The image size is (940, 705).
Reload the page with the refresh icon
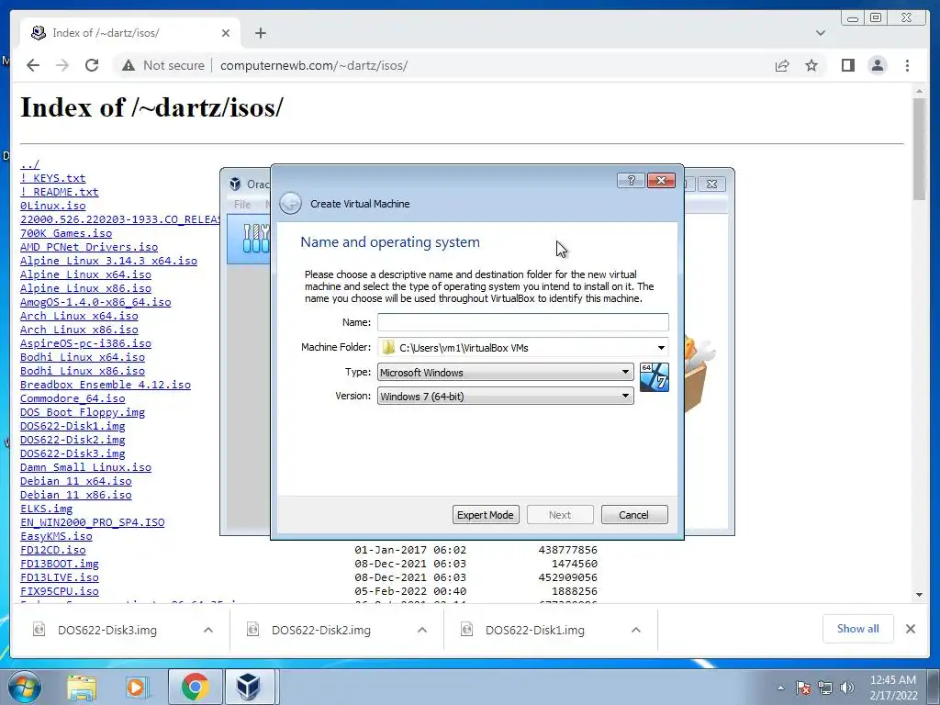coord(92,65)
